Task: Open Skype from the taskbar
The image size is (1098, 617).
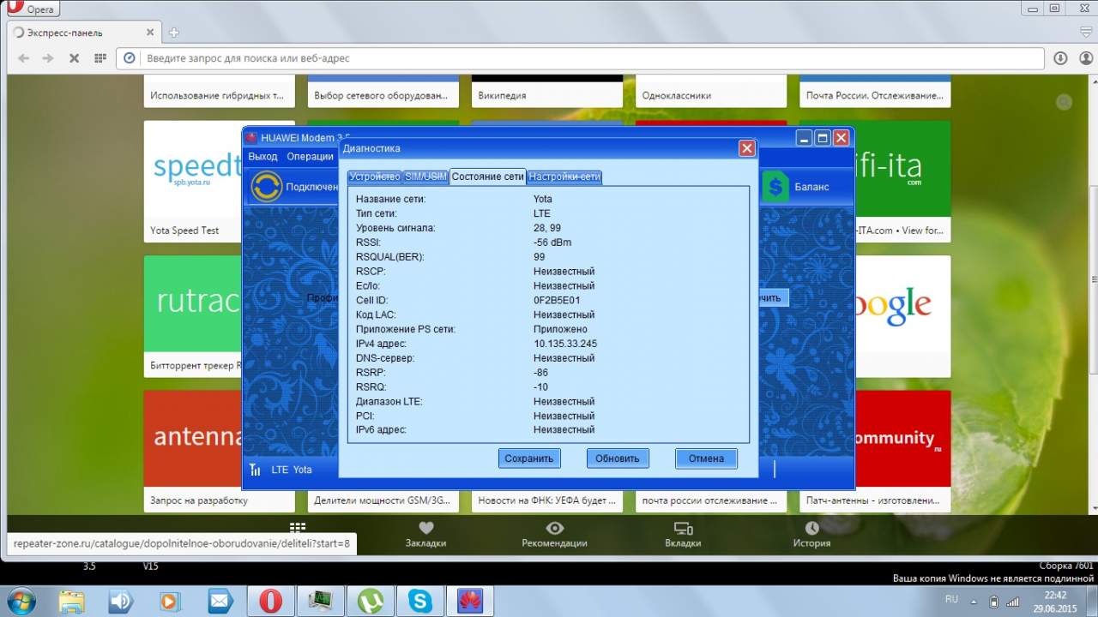Action: coord(420,601)
